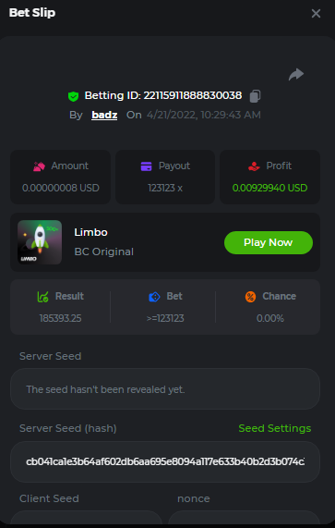This screenshot has width=335, height=528.
Task: Open Seed Settings
Action: click(x=275, y=428)
